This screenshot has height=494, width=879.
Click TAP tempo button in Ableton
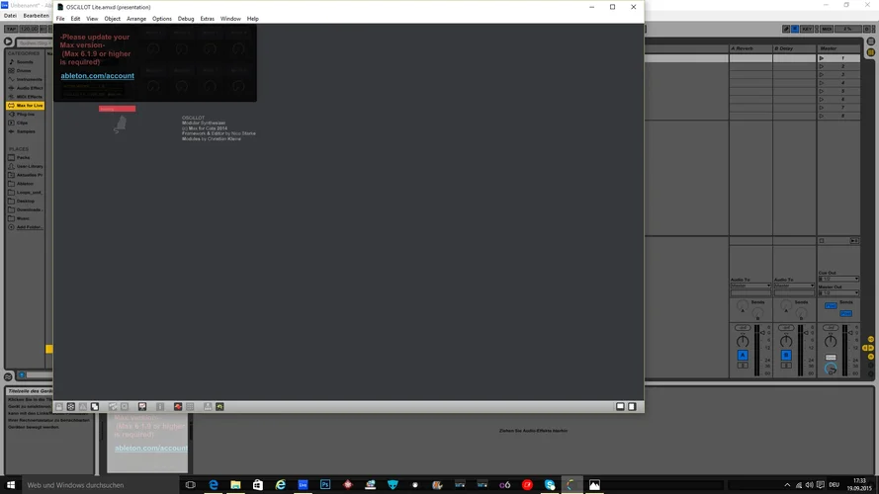[x=11, y=29]
